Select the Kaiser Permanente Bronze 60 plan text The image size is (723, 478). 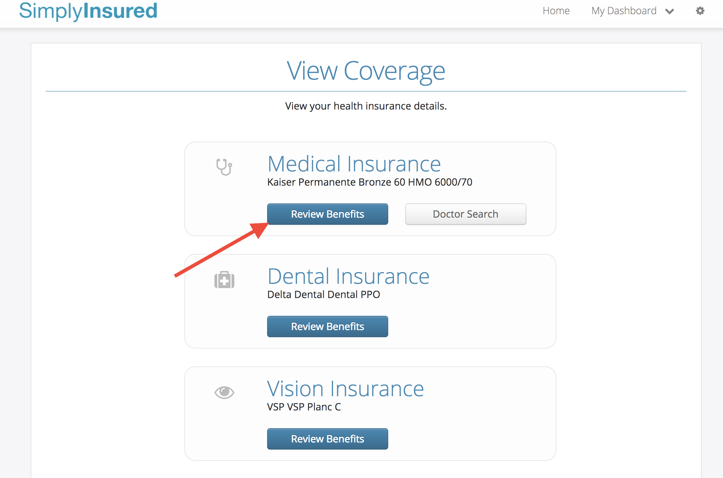369,182
